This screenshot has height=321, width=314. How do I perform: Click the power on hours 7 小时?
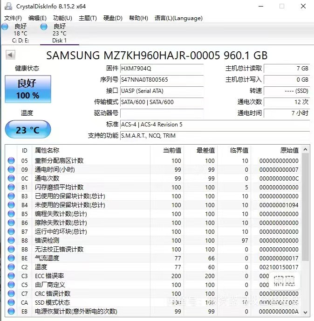[x=287, y=113]
